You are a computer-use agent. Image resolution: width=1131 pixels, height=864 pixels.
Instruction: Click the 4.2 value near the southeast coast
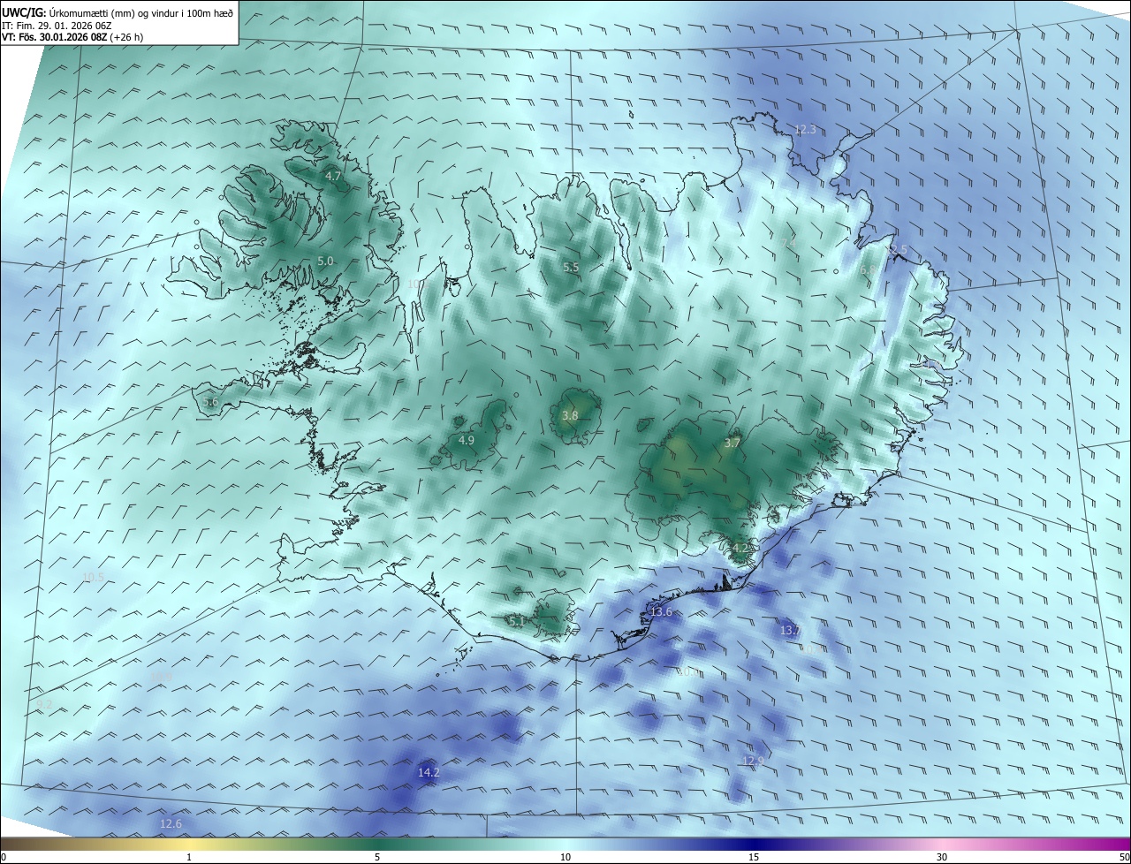pos(740,548)
